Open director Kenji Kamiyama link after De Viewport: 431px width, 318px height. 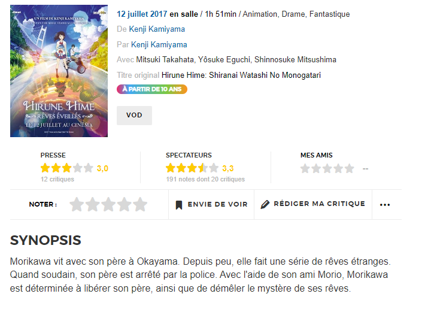157,29
